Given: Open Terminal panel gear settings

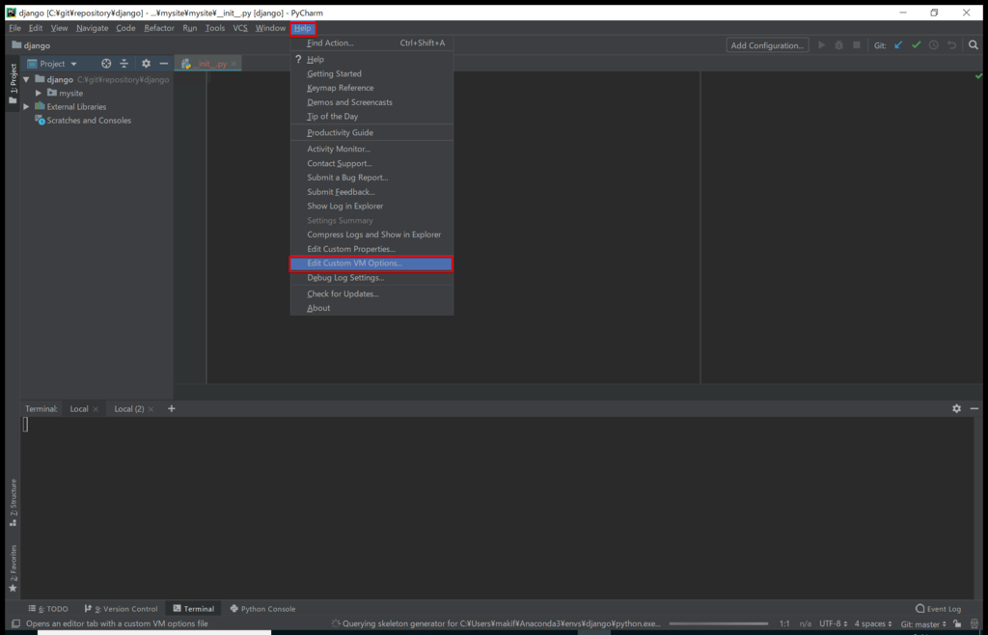Looking at the screenshot, I should point(956,409).
